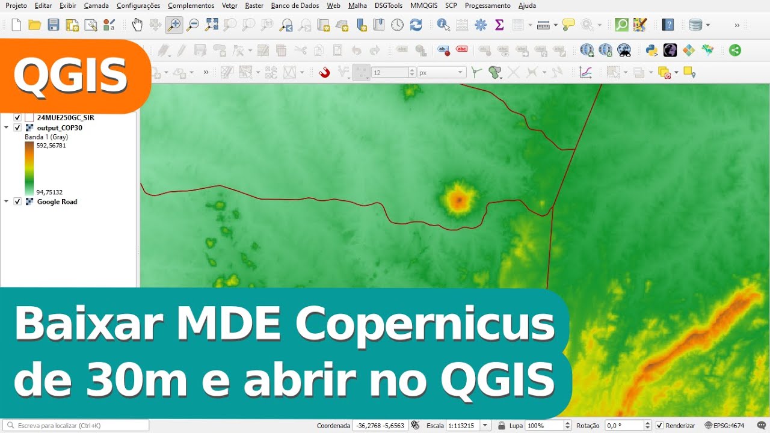Open the Processing Toolbox gear icon
The height and width of the screenshot is (433, 770).
tap(481, 25)
